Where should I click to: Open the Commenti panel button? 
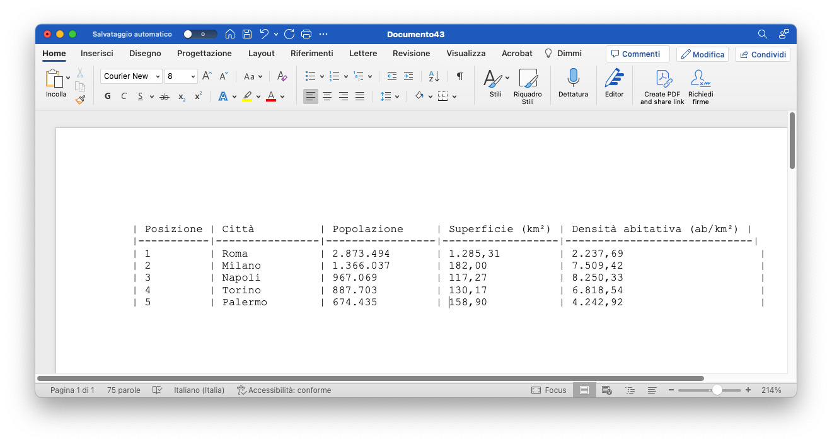pos(637,54)
